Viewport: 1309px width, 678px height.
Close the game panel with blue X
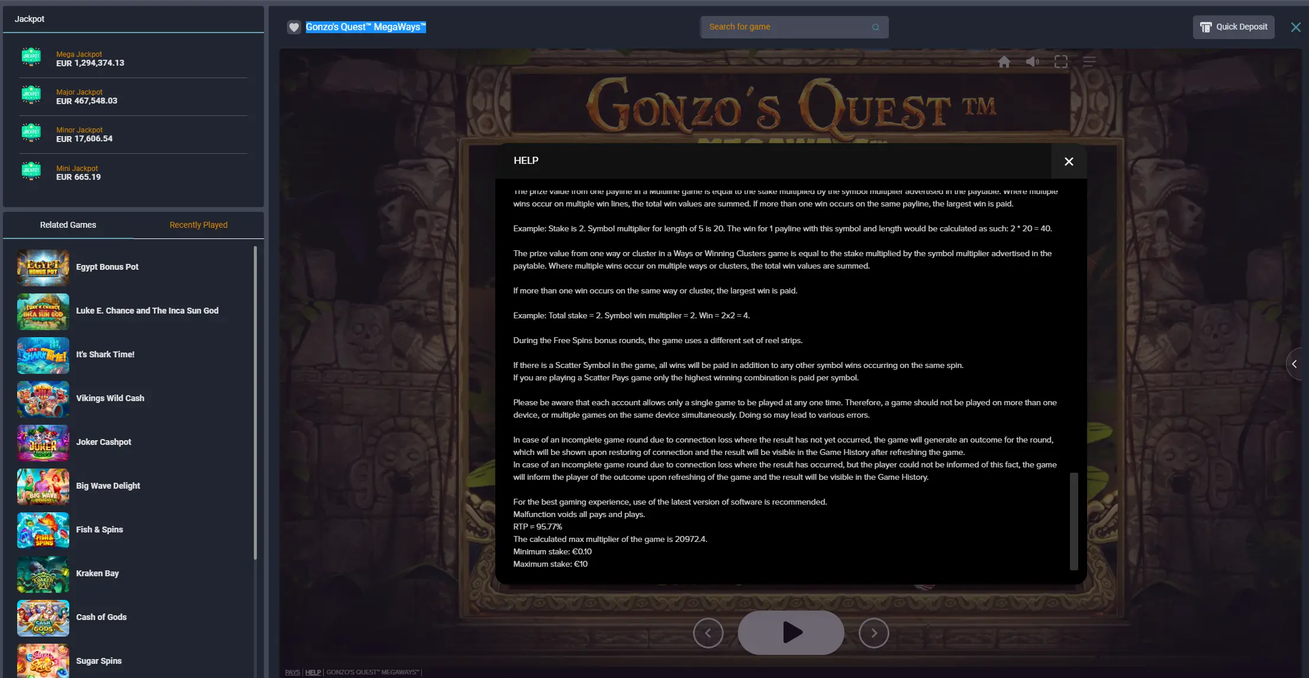tap(1296, 27)
